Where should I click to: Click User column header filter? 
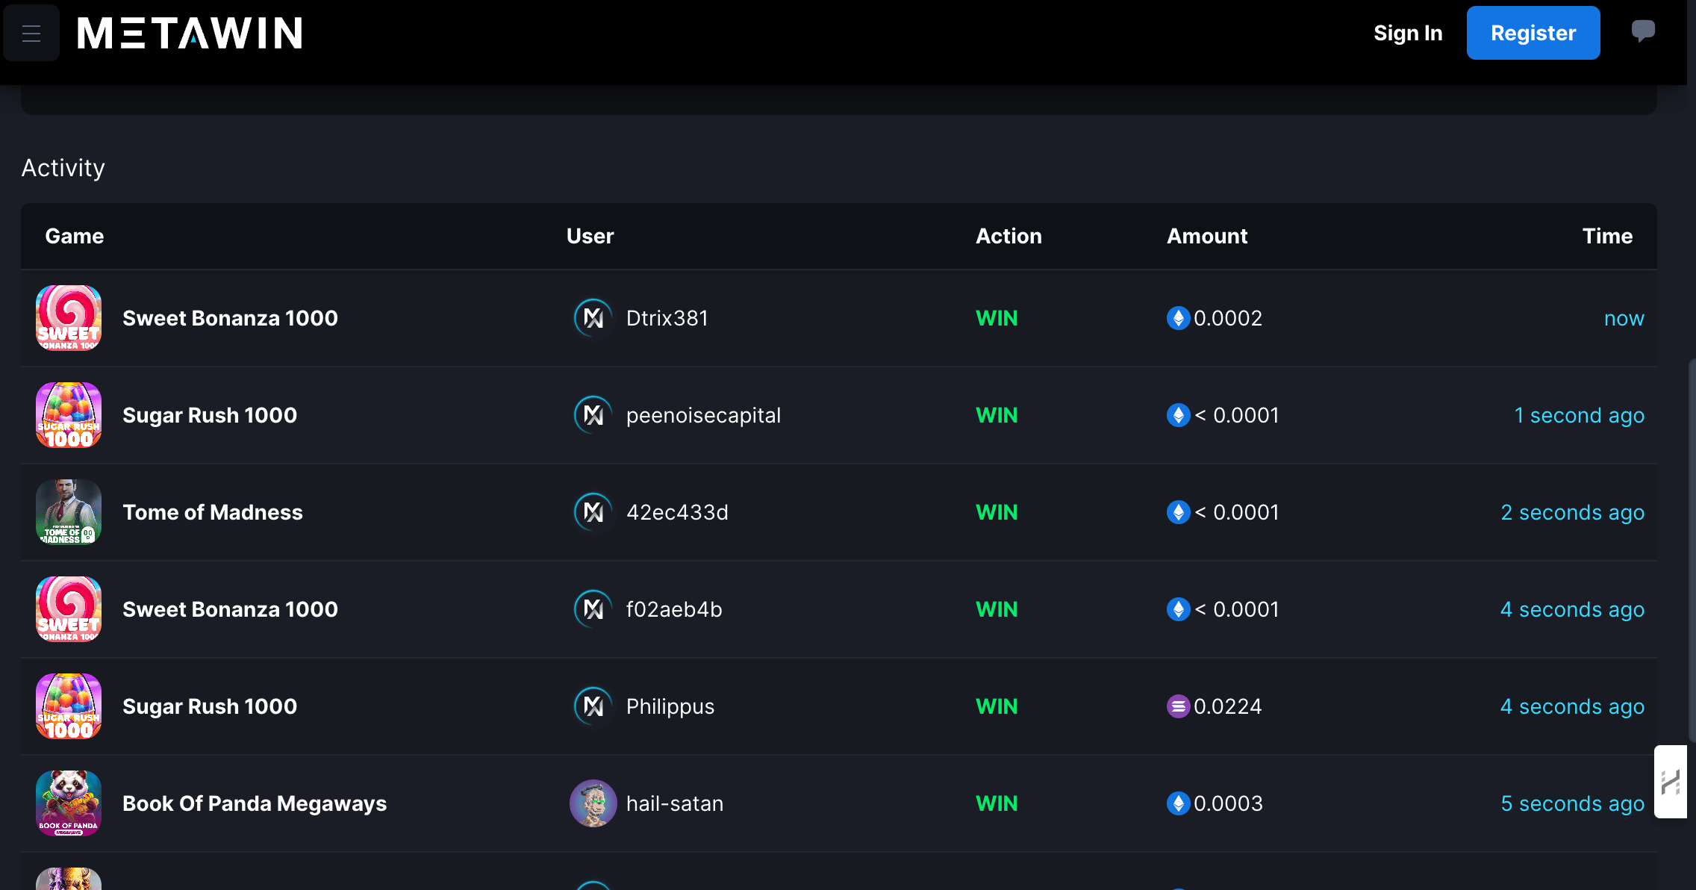(591, 236)
